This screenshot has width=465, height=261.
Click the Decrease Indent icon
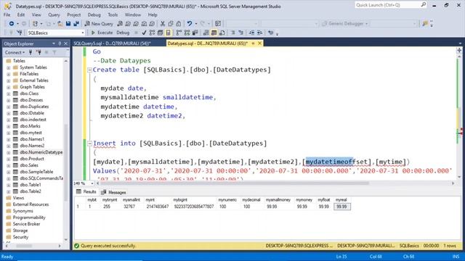pos(251,33)
